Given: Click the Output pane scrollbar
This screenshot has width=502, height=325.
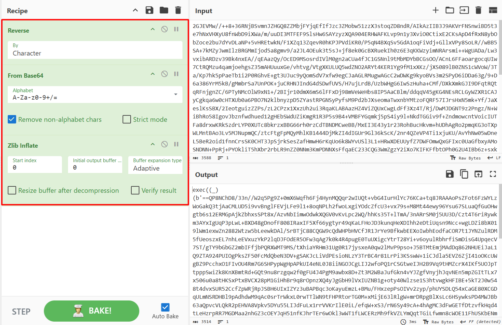Looking at the screenshot, I should [500, 211].
